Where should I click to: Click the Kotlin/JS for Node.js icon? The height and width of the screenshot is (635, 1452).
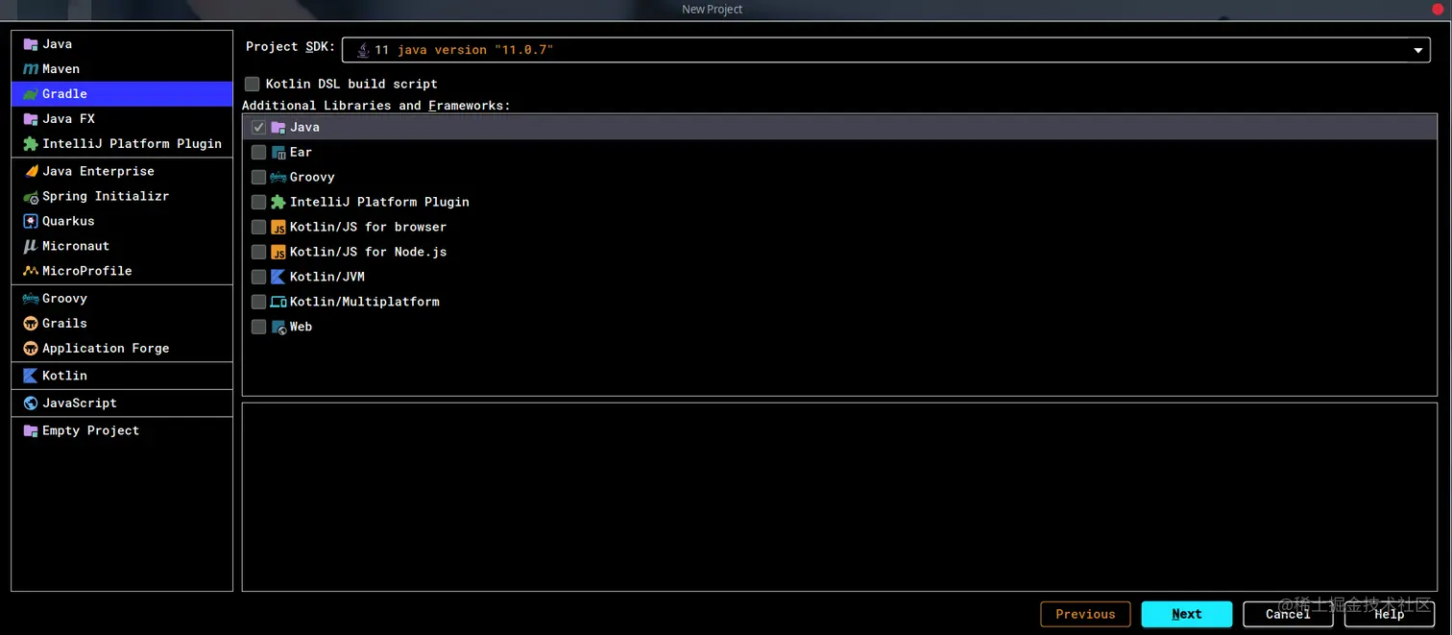(278, 252)
